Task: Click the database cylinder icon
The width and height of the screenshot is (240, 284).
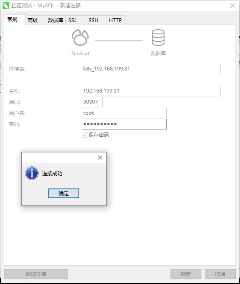Action: (x=158, y=37)
